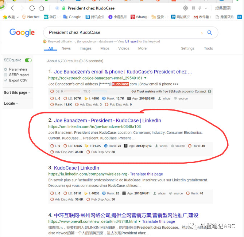Click the cm.linkedin.com green URL
244x237 pixels.
(94, 127)
